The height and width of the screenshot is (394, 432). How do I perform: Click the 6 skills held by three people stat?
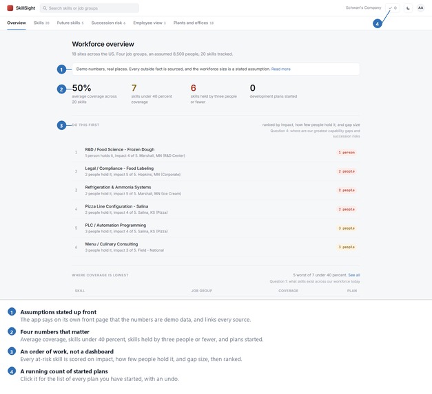tap(214, 94)
